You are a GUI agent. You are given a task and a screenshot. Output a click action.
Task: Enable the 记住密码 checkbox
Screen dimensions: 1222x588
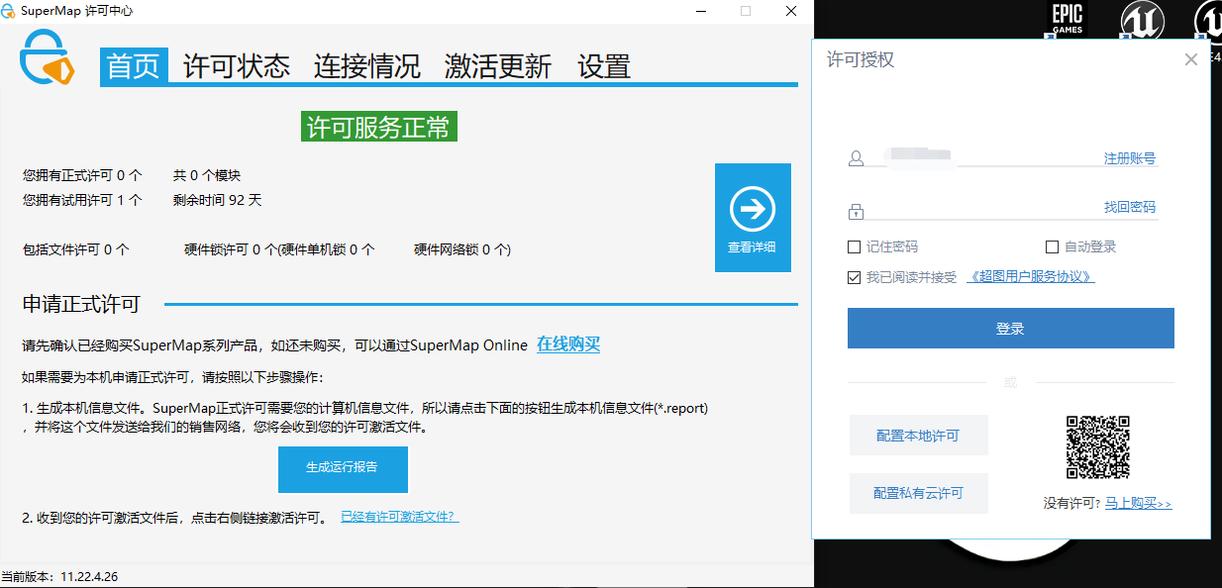pos(855,246)
